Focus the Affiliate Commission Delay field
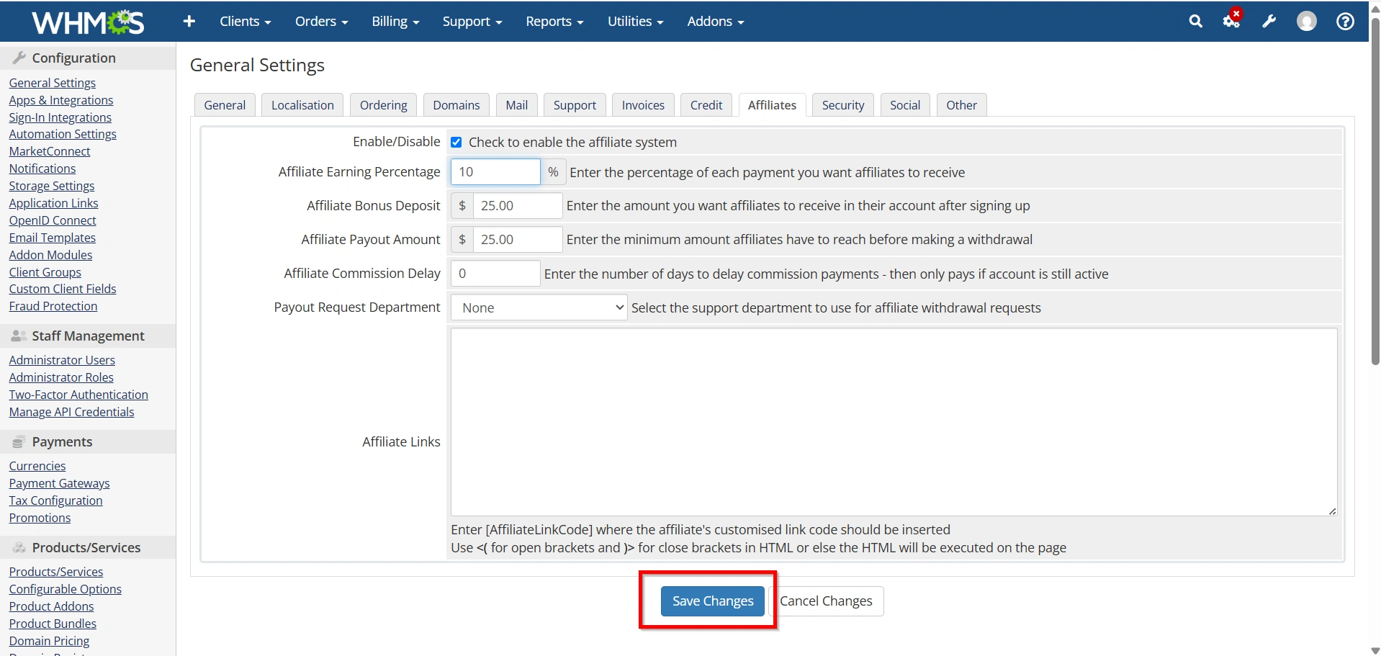This screenshot has height=656, width=1381. click(495, 274)
